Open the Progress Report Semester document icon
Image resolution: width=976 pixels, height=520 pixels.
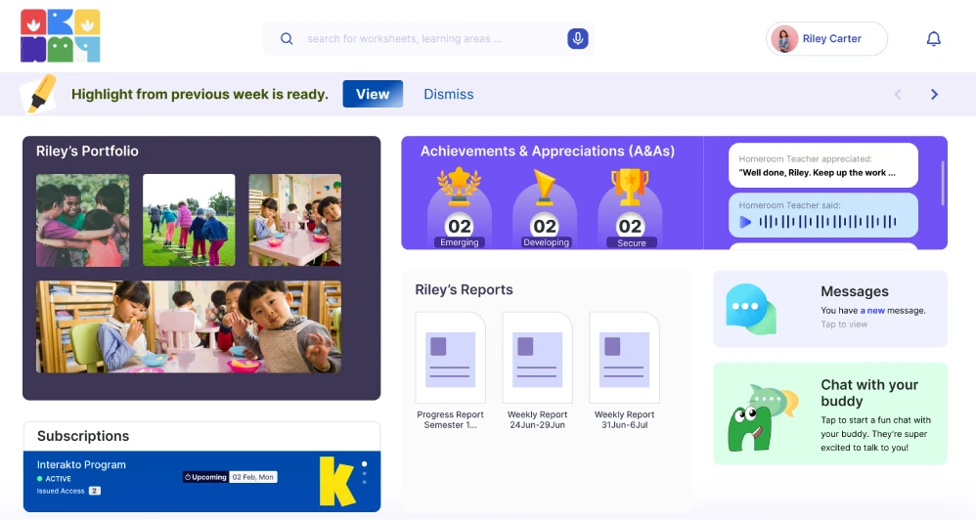pyautogui.click(x=450, y=358)
